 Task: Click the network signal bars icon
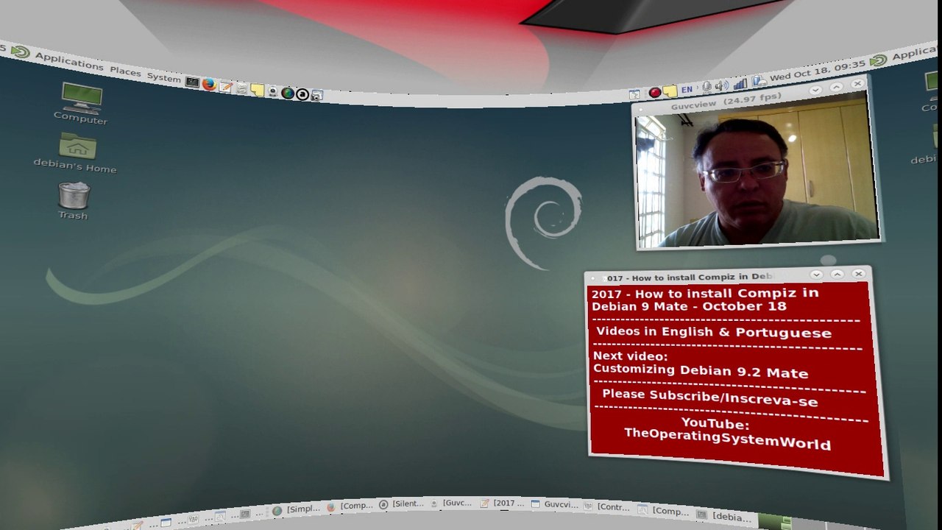click(x=740, y=83)
